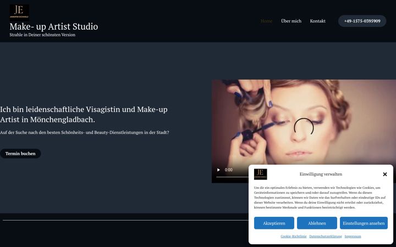This screenshot has height=247, width=396.
Task: Book via the Termin buchen button
Action: click(x=20, y=154)
